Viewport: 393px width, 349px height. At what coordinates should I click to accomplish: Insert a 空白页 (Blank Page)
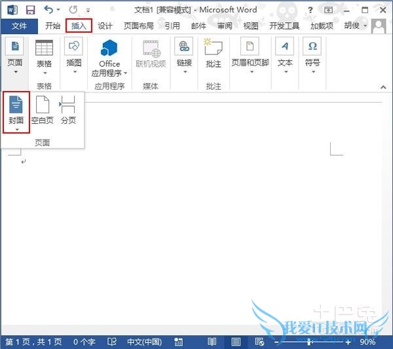coord(43,110)
